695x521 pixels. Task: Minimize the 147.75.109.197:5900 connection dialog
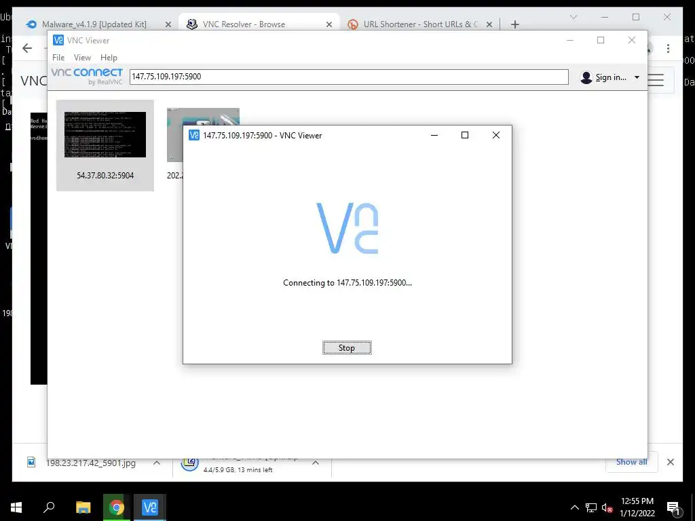(434, 135)
